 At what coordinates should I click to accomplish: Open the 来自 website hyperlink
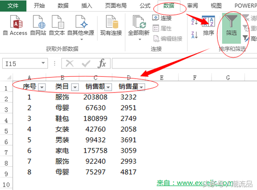pos(195,183)
